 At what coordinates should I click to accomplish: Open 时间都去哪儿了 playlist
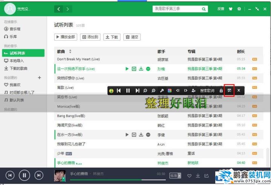tap(19, 92)
